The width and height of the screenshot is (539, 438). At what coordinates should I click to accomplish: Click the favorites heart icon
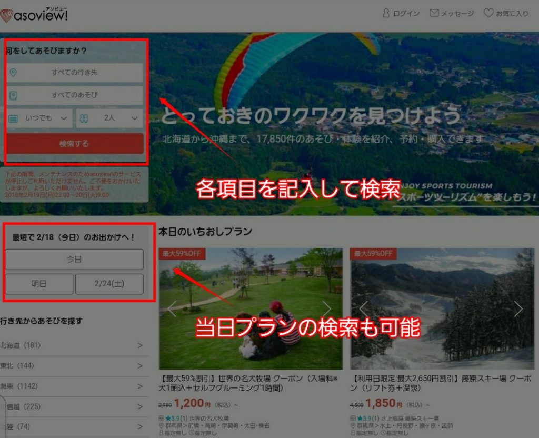[488, 13]
